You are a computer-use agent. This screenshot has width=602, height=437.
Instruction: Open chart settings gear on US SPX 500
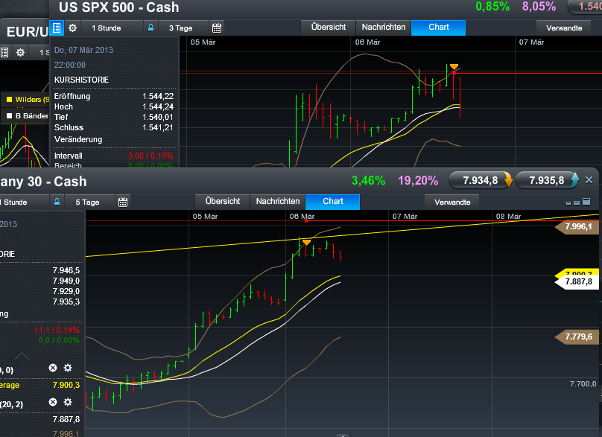[72, 28]
